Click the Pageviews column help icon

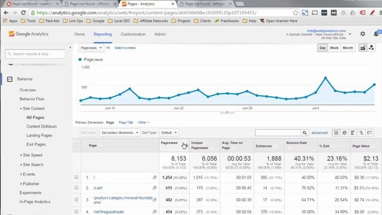(x=165, y=148)
